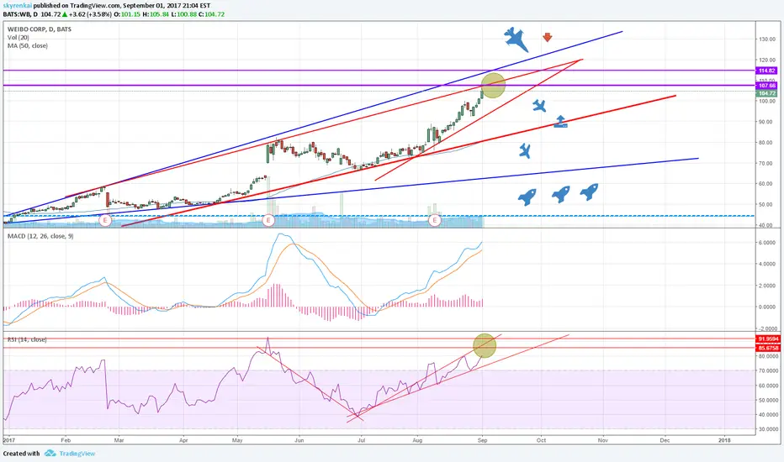
Task: Open the skyrenkai author profile link
Action: point(18,6)
